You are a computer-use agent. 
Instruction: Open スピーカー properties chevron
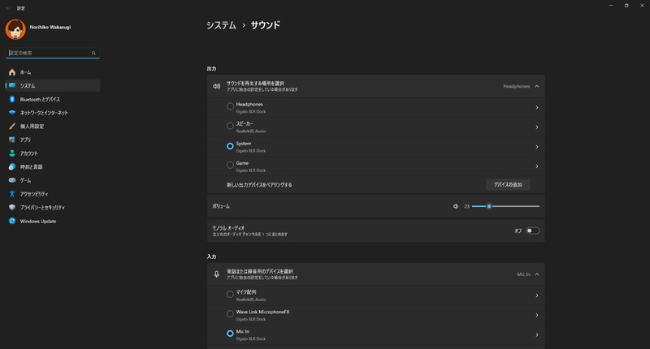pyautogui.click(x=537, y=127)
